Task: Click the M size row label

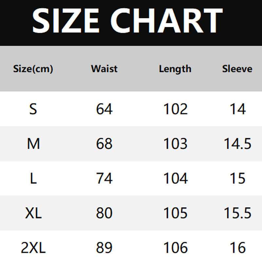Action: click(x=33, y=144)
